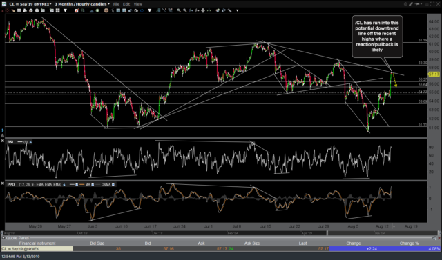Click the yellow 57.17 price label
The height and width of the screenshot is (260, 442).
tap(434, 74)
